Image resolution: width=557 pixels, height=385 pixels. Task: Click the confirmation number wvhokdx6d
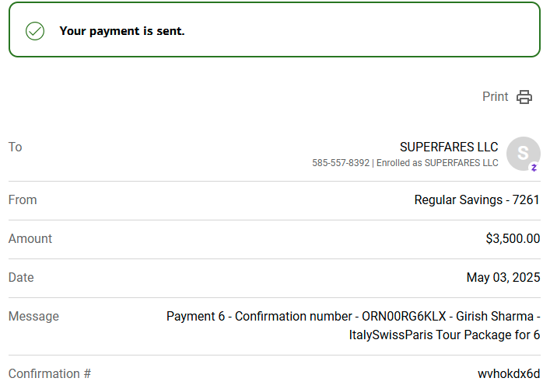coord(509,373)
